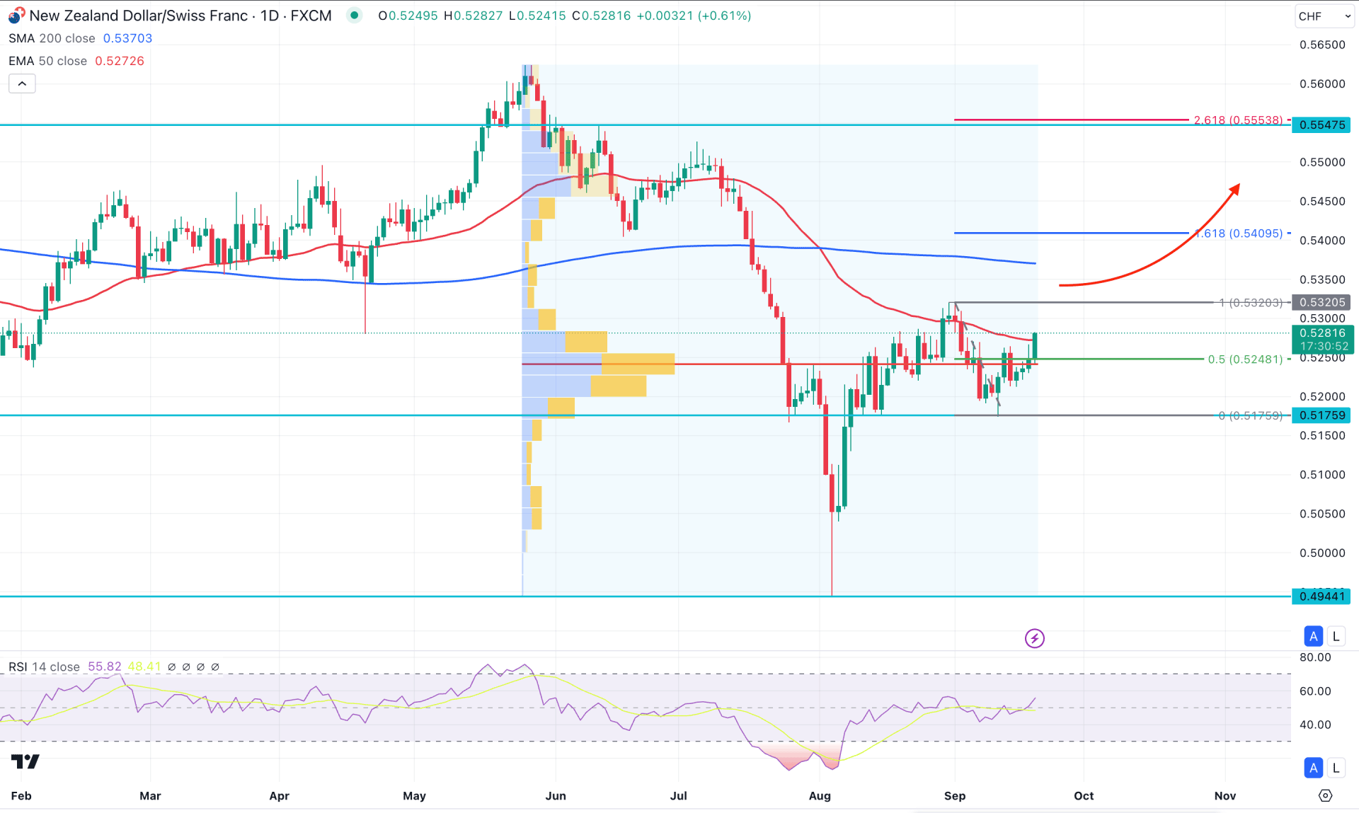Click the current price label 0.52816
The image size is (1359, 813).
(x=1321, y=333)
